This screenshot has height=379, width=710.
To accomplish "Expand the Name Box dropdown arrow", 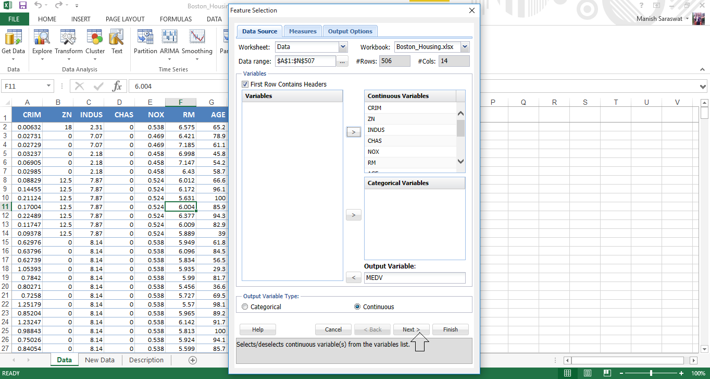I will click(49, 86).
